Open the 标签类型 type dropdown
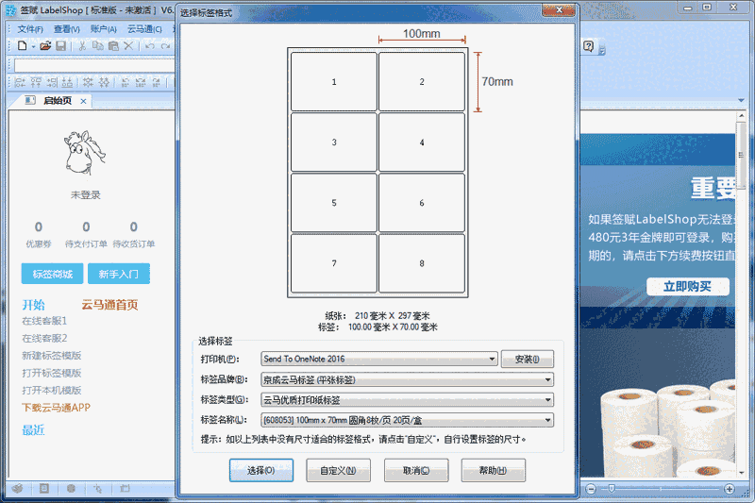Image resolution: width=755 pixels, height=503 pixels. (407, 400)
